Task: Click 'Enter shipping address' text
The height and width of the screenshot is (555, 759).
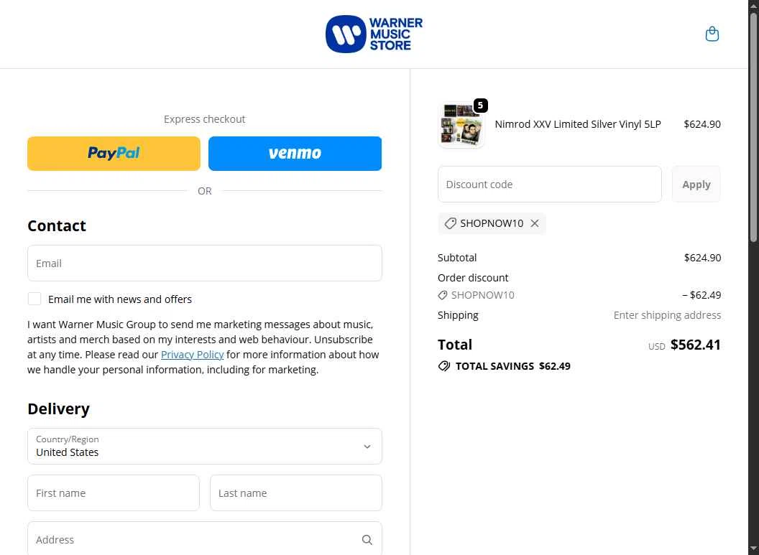Action: [x=667, y=315]
